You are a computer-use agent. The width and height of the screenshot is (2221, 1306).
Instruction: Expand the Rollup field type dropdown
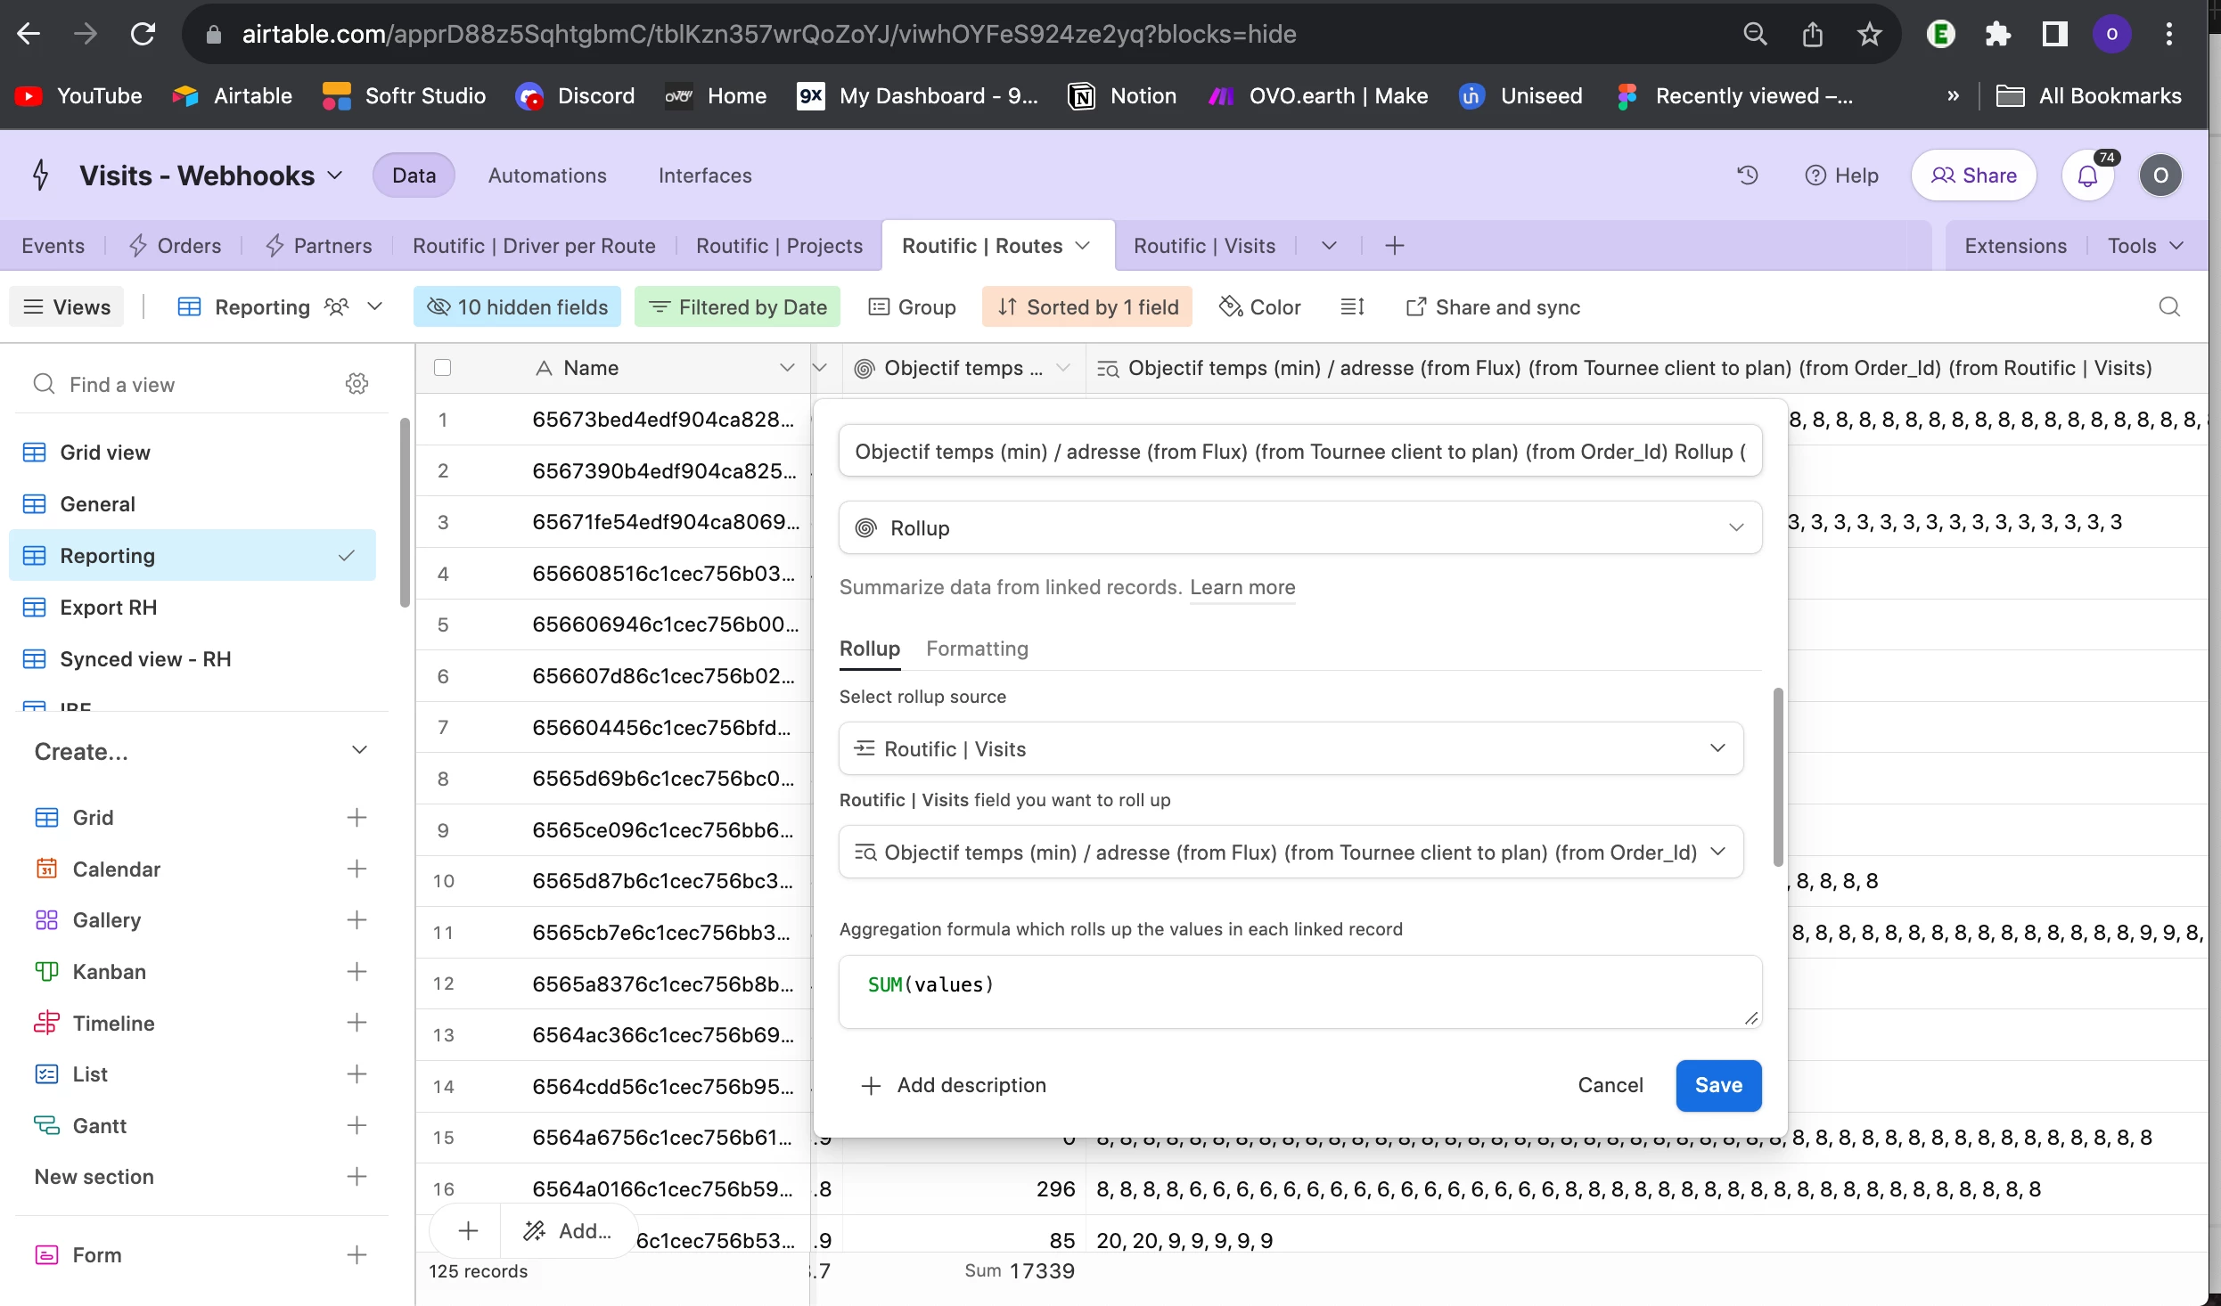[1299, 528]
